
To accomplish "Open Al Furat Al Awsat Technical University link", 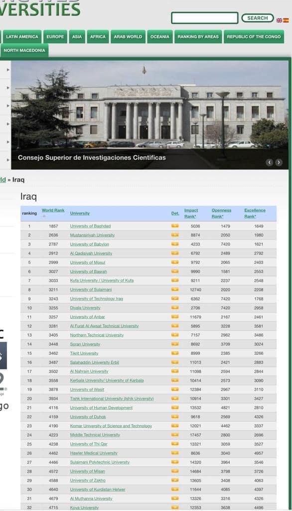I will coord(104,326).
